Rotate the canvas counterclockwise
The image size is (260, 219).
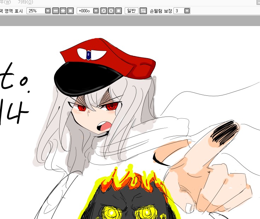(104, 11)
